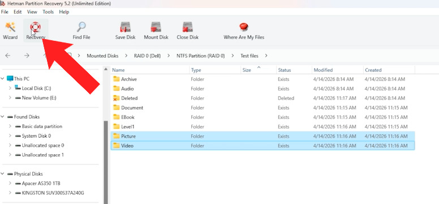Expand the KINGSTON SUV300S37A240G node
Image resolution: width=439 pixels, height=204 pixels.
10,193
